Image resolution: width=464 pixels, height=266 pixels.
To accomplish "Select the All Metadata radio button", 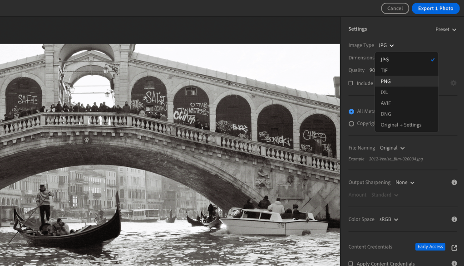I will pos(351,111).
